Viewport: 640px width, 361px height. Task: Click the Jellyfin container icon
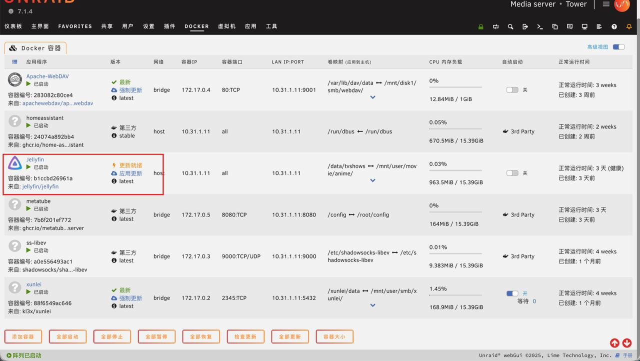[15, 163]
